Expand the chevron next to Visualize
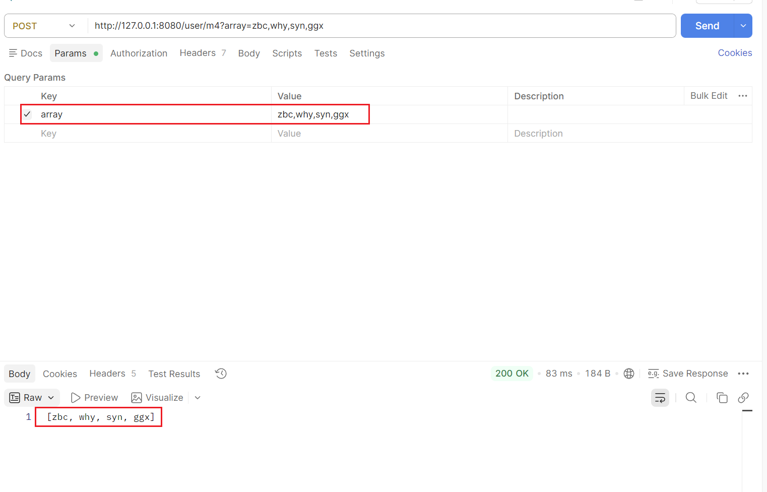This screenshot has width=767, height=492. 198,398
